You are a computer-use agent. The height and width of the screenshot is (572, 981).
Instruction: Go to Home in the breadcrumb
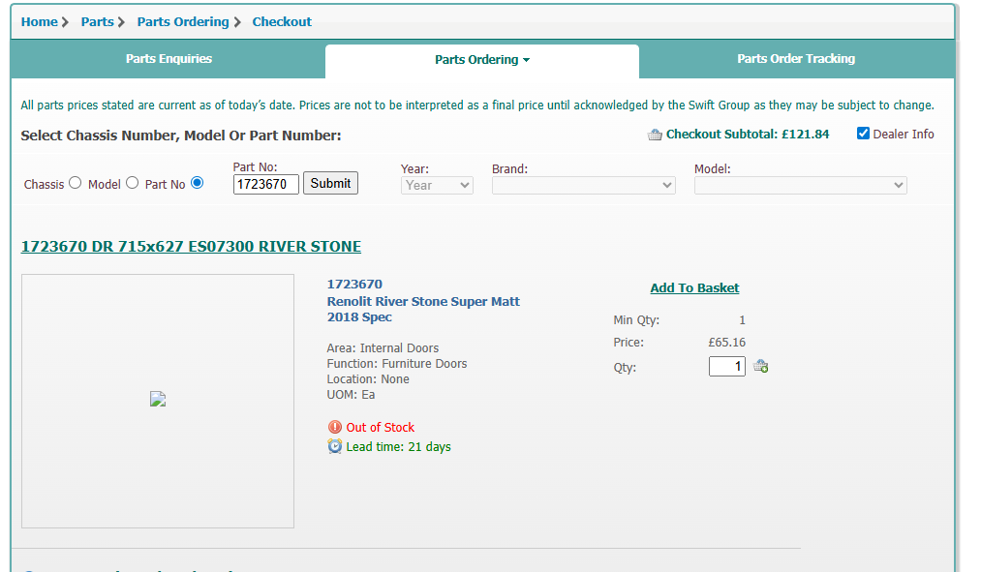40,22
